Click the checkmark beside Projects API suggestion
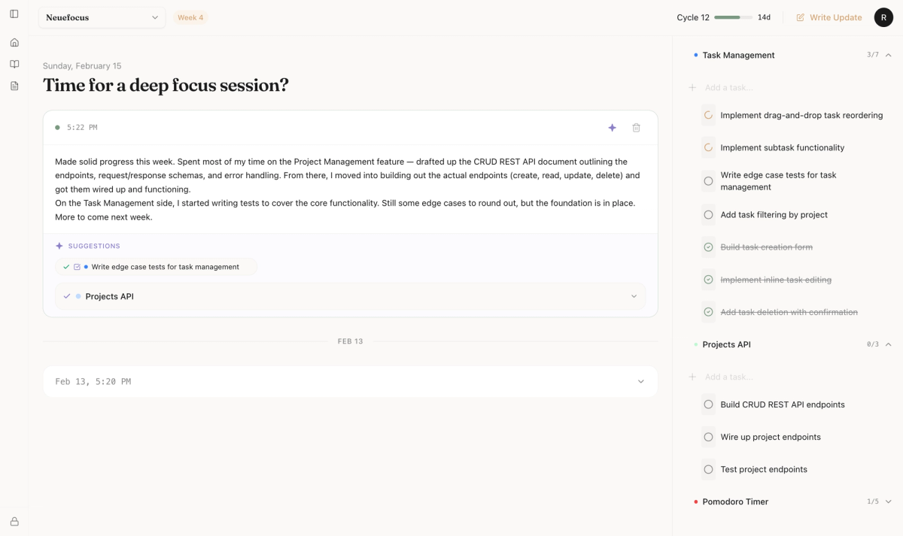The width and height of the screenshot is (903, 536). click(x=67, y=296)
